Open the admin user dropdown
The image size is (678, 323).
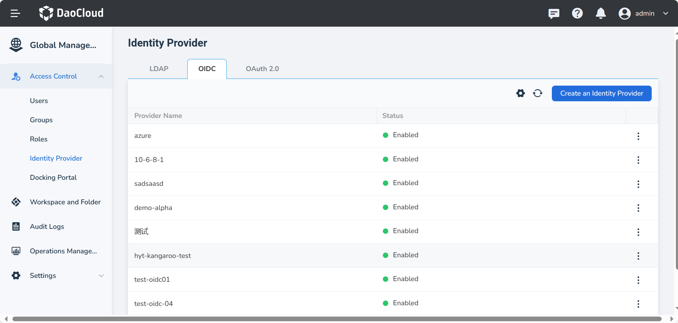(x=644, y=14)
